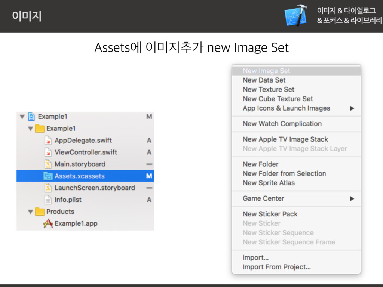This screenshot has width=383, height=287.
Task: Click the AppDelegate.swift file icon
Action: [x=48, y=141]
